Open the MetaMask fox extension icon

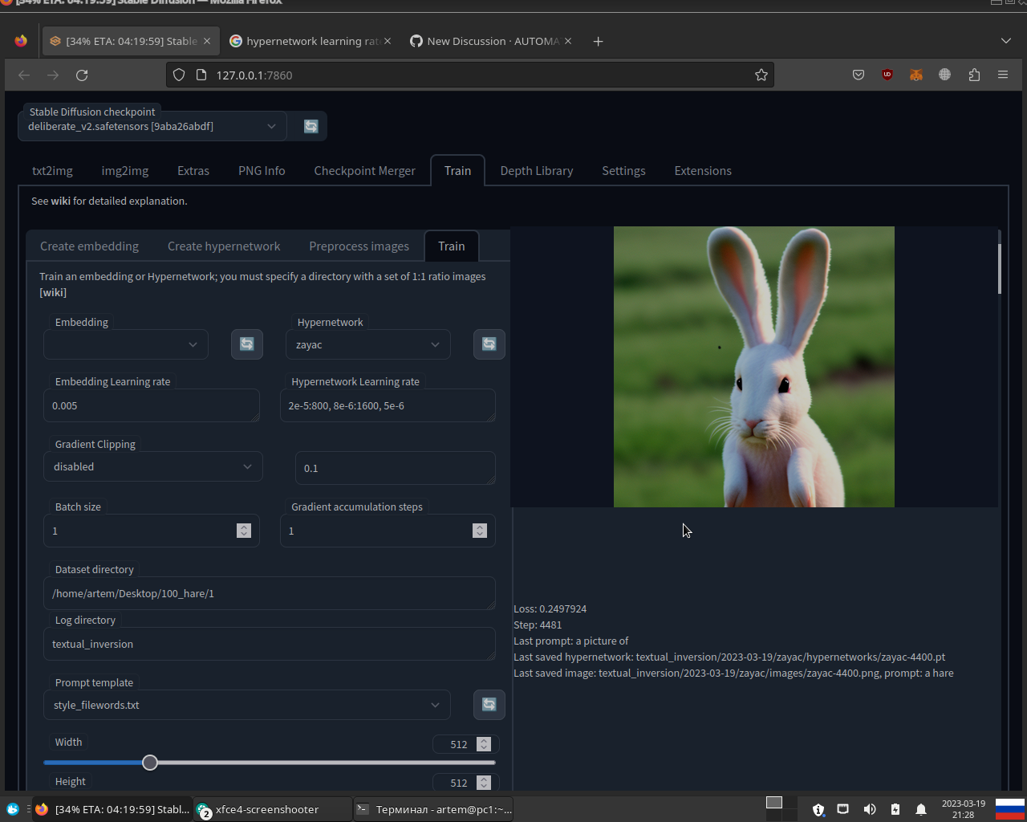916,75
